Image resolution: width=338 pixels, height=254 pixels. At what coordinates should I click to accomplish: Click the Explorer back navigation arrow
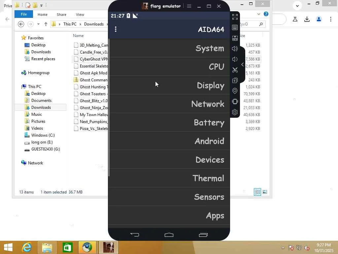click(21, 24)
